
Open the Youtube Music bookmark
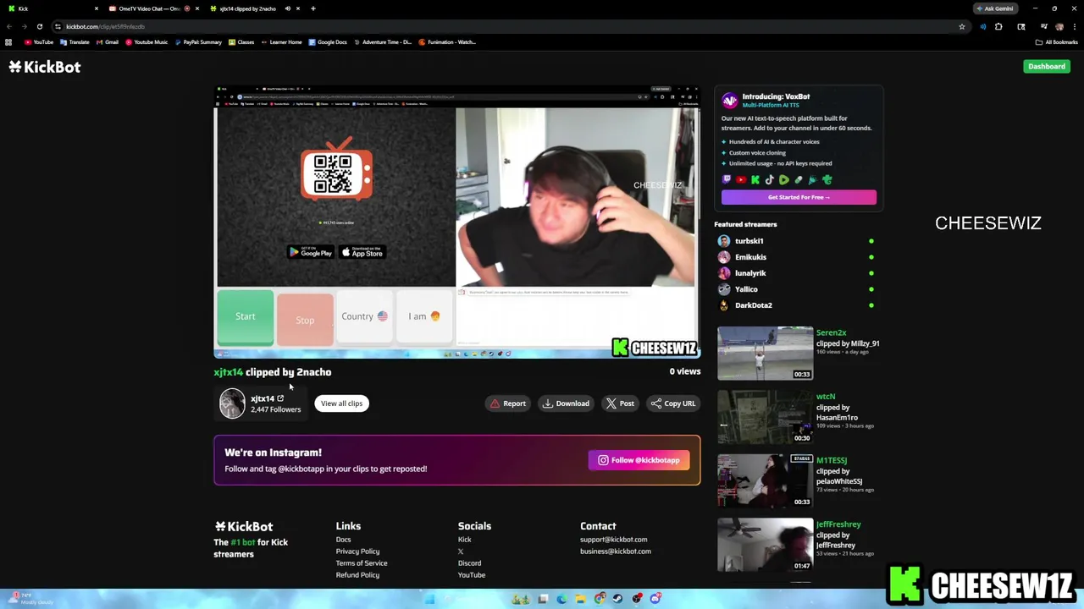147,41
